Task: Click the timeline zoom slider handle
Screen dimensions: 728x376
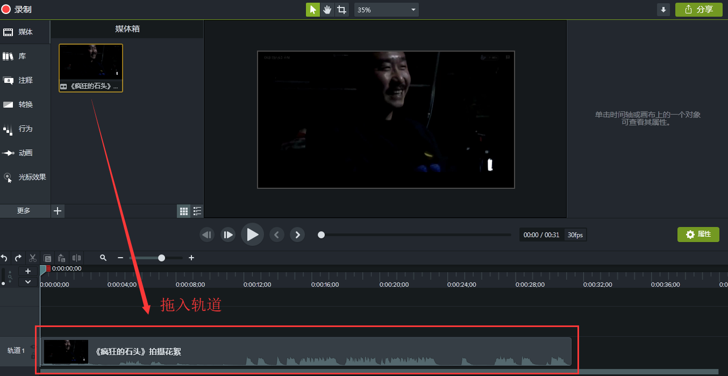Action: click(161, 258)
